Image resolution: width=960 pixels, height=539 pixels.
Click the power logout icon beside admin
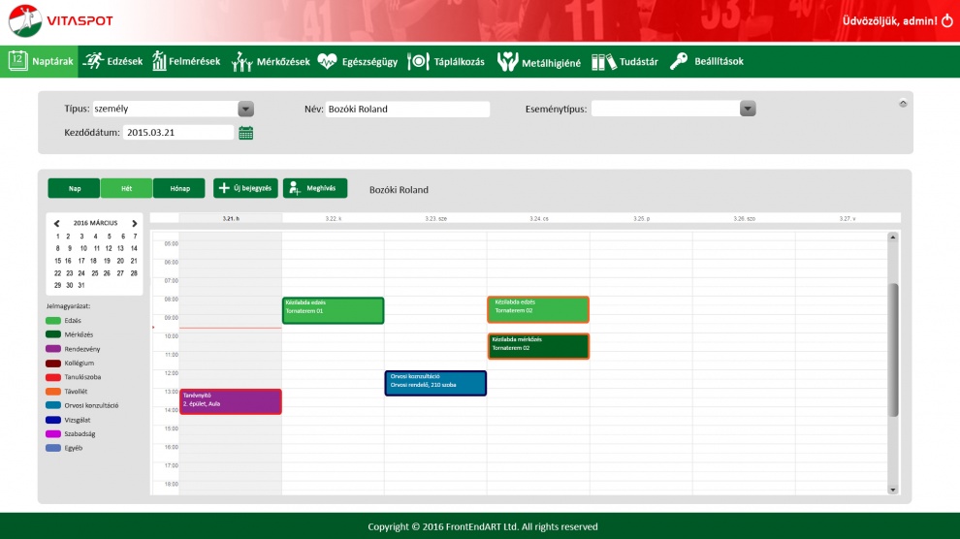click(947, 20)
